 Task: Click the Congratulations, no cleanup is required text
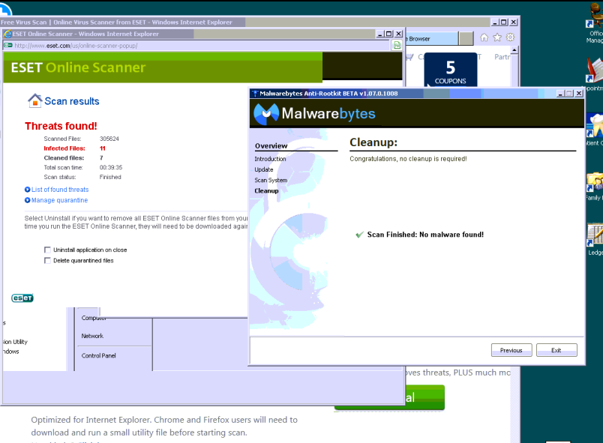pos(408,159)
